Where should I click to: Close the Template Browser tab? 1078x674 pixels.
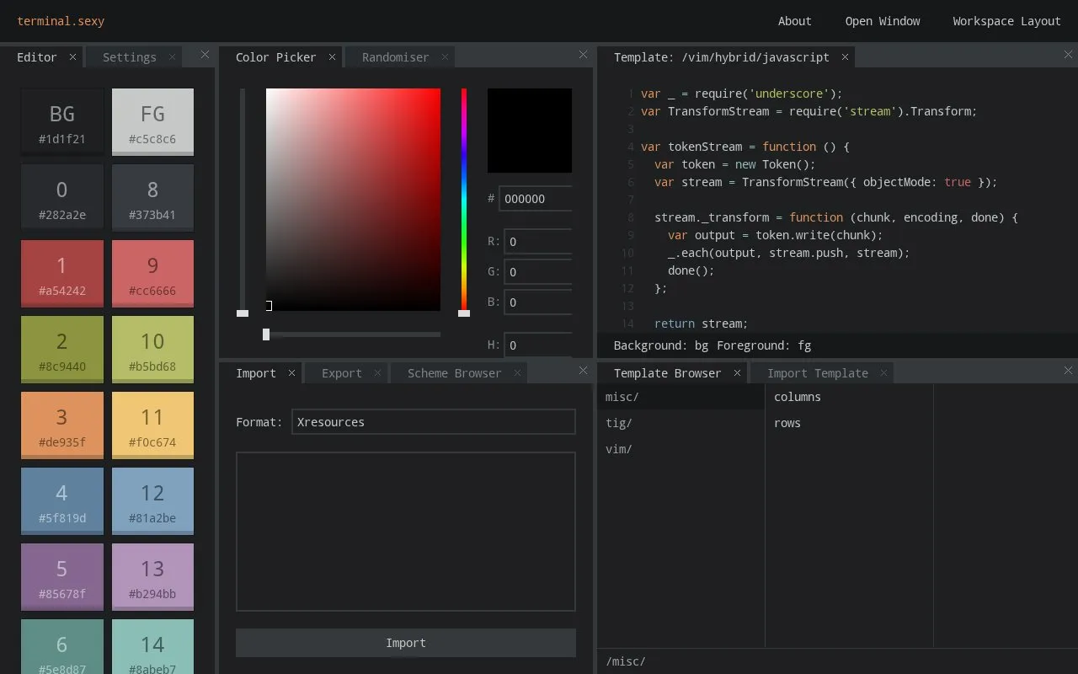(x=737, y=373)
